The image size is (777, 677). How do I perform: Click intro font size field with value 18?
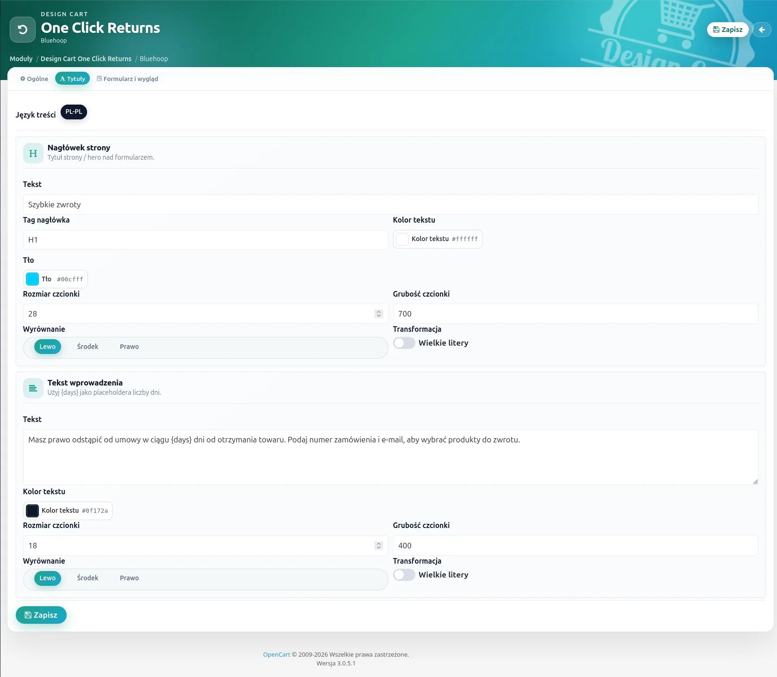(206, 546)
